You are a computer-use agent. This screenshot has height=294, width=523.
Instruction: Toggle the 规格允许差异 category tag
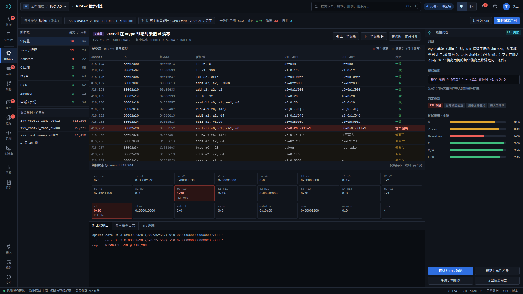(x=476, y=105)
